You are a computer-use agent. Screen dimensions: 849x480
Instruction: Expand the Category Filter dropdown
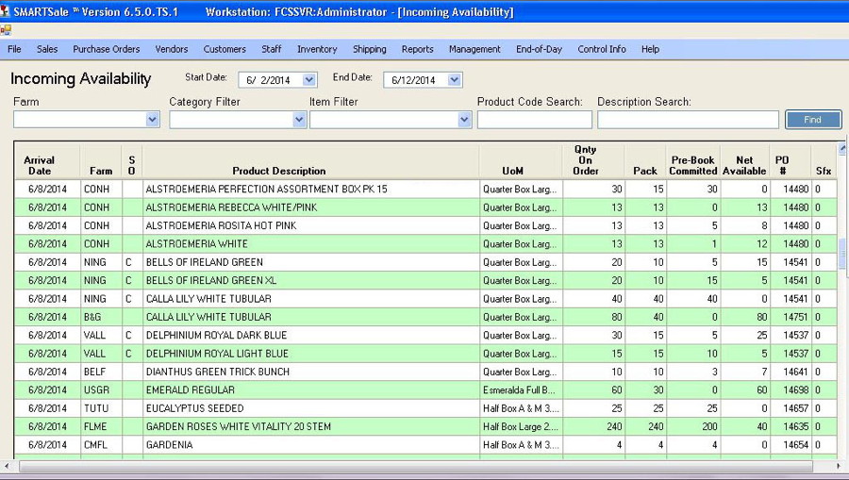[299, 120]
